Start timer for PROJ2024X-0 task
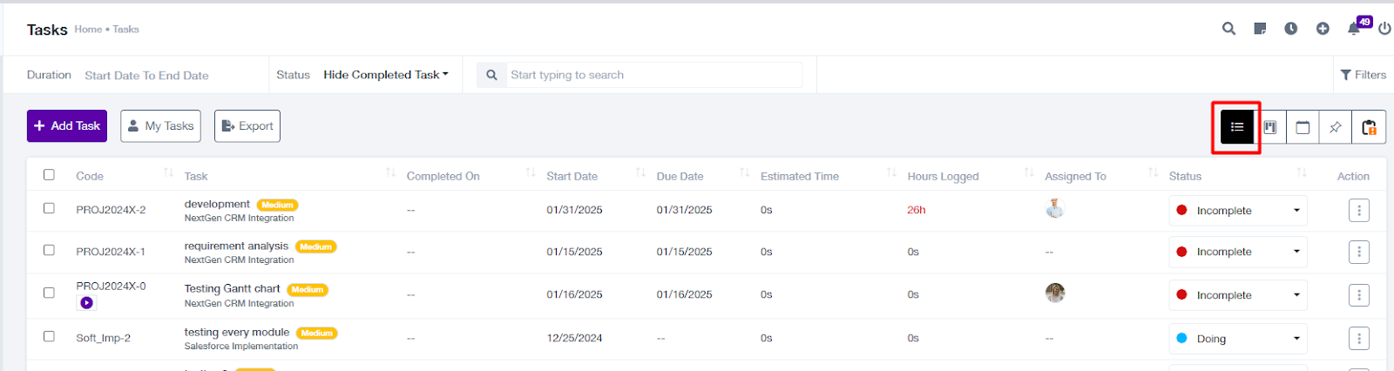This screenshot has width=1394, height=371. [x=86, y=303]
